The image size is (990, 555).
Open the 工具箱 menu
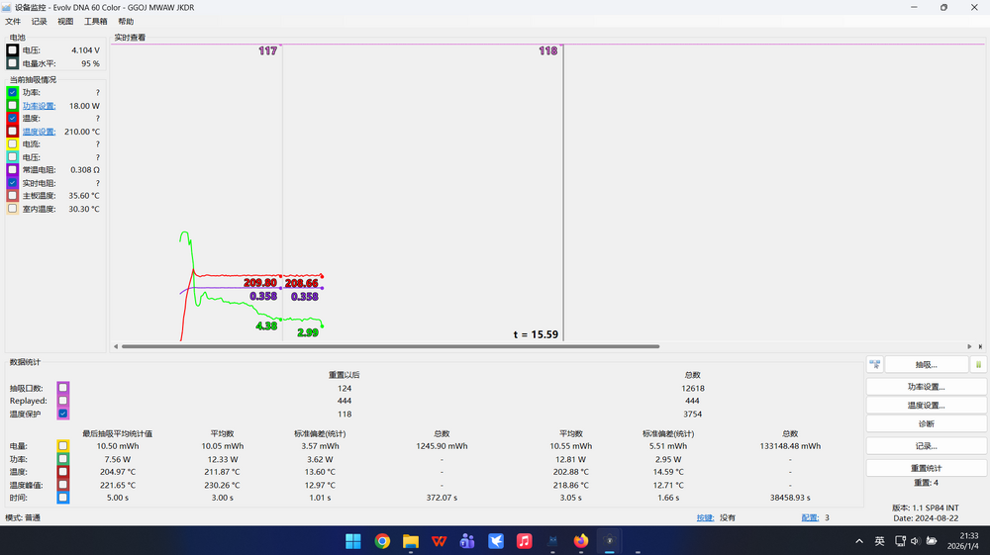point(96,21)
